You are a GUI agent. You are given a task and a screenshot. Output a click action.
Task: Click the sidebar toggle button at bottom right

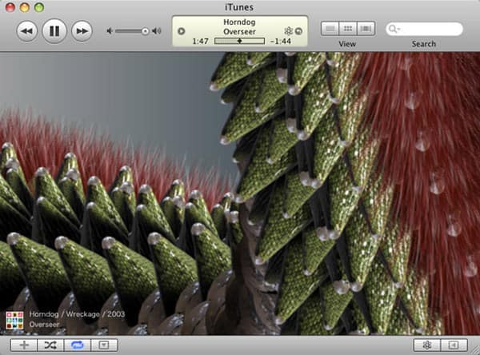pyautogui.click(x=454, y=345)
